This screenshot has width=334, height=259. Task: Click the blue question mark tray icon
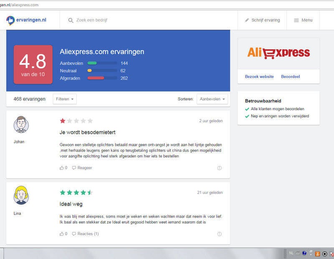[304, 253]
